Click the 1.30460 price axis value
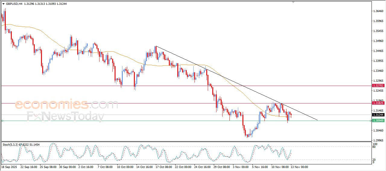The height and width of the screenshot is (171, 386). click(x=378, y=131)
